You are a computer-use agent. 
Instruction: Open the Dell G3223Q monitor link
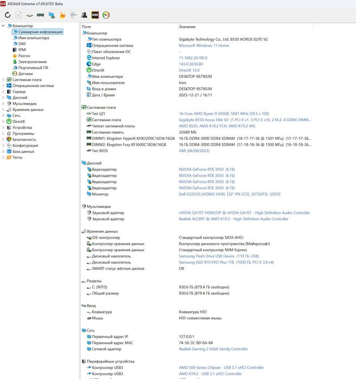tap(230, 194)
